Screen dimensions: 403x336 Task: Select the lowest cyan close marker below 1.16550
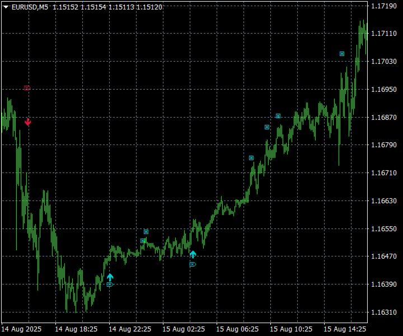click(x=143, y=241)
